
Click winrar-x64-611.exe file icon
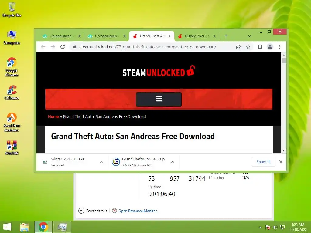(x=45, y=162)
